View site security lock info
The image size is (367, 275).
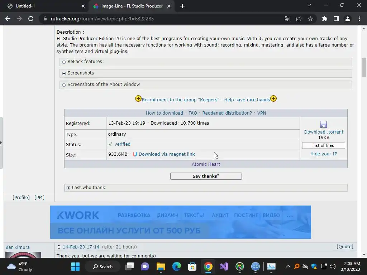[45, 19]
